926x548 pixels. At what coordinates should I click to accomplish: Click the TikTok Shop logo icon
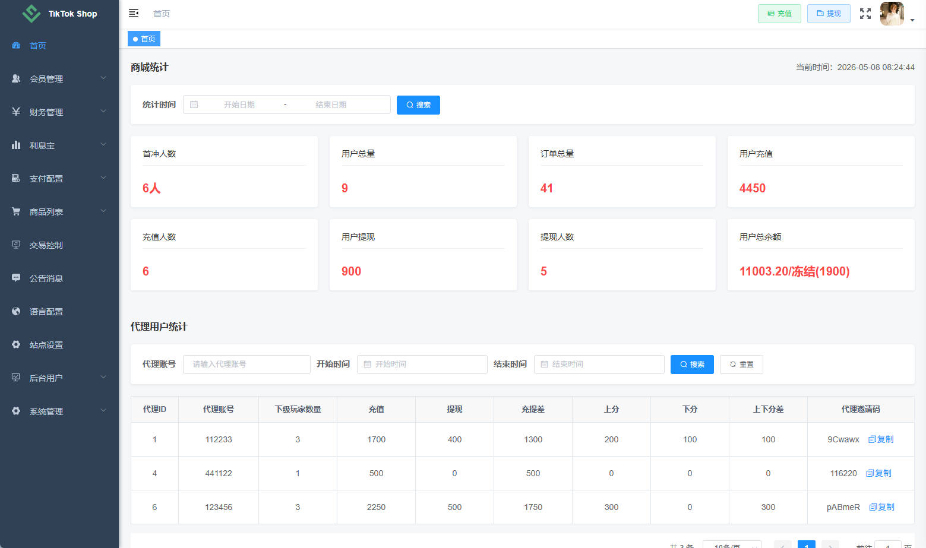31,13
